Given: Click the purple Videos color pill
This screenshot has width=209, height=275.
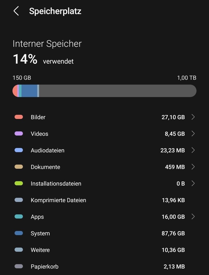Looking at the screenshot, I should click(x=19, y=134).
